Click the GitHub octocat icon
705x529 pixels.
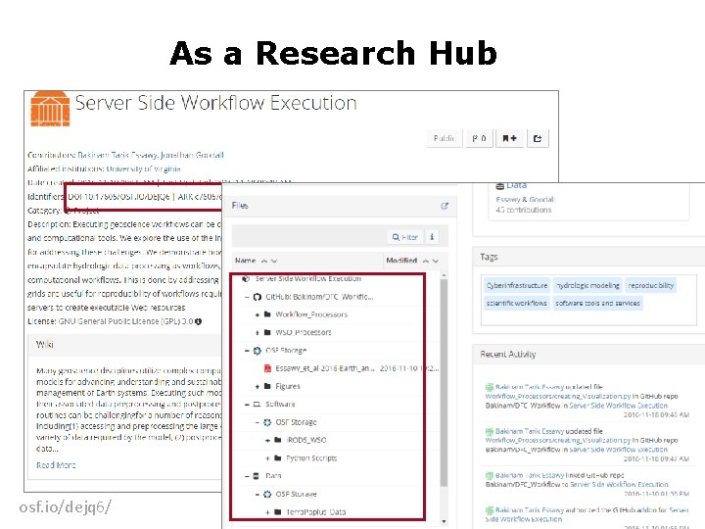point(258,297)
